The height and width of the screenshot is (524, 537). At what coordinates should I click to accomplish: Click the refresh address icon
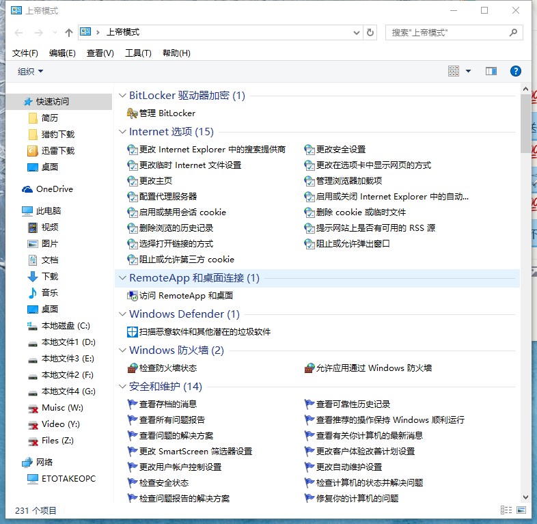click(370, 33)
